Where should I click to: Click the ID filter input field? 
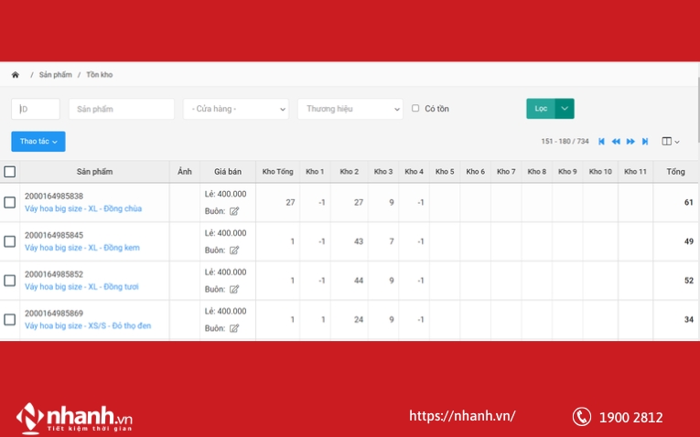click(36, 109)
